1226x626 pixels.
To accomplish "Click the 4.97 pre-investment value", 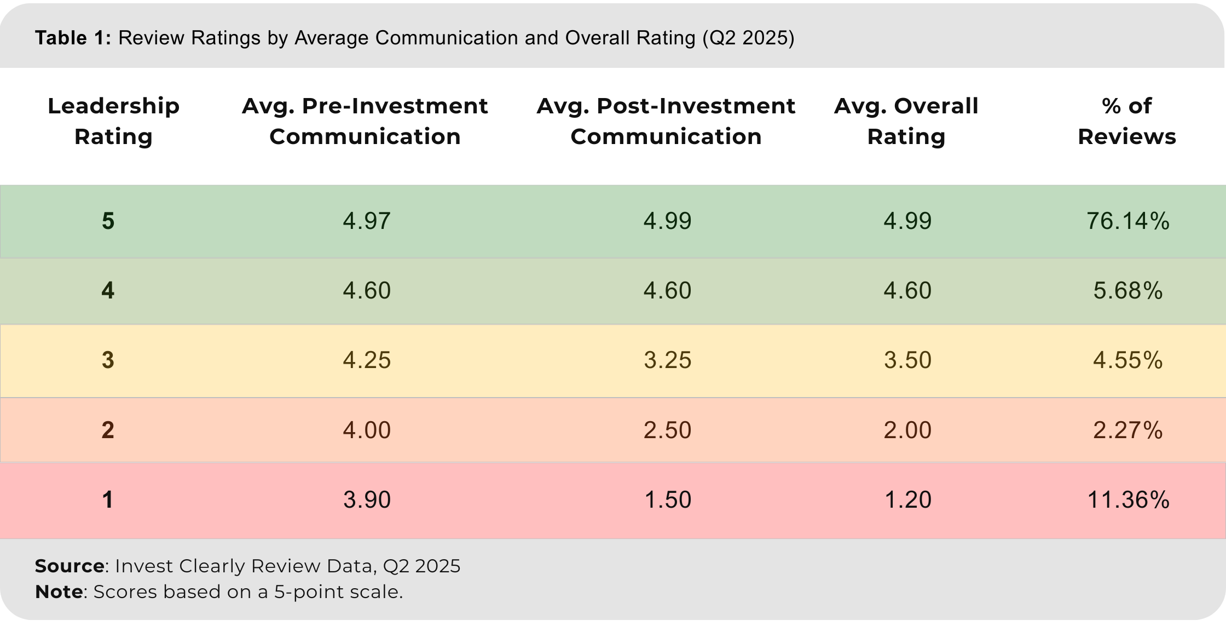I will [367, 221].
